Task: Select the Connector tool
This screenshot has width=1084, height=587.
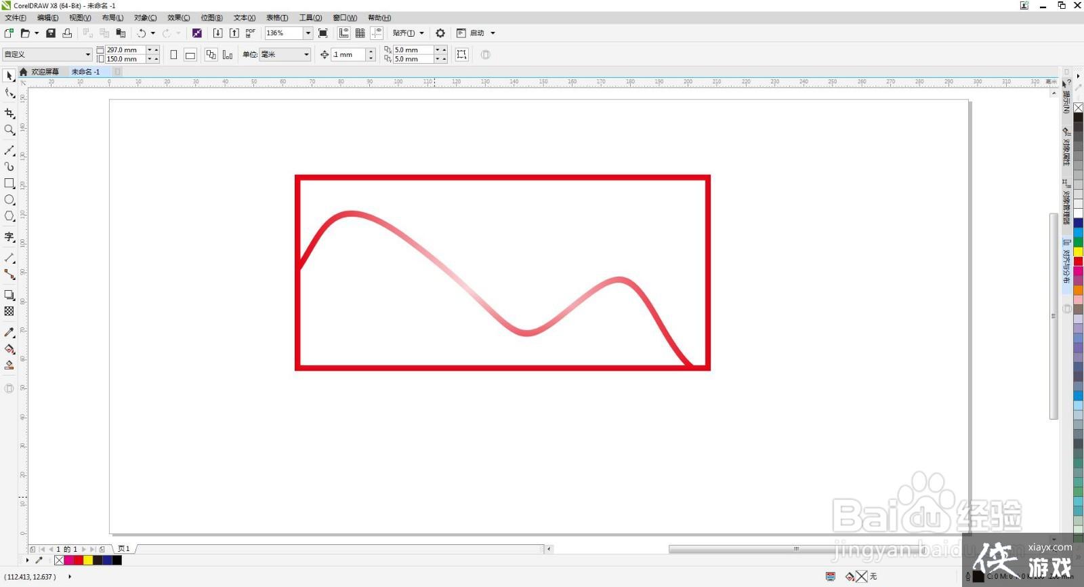Action: [9, 274]
